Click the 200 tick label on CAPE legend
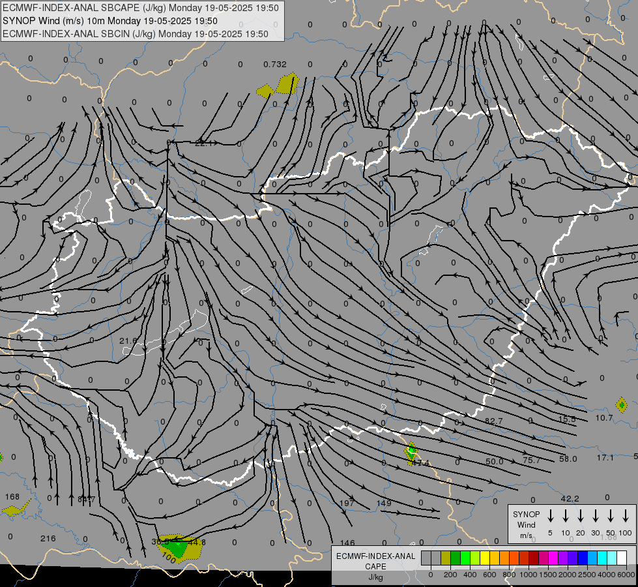Viewport: 638px width, 587px height. (450, 575)
